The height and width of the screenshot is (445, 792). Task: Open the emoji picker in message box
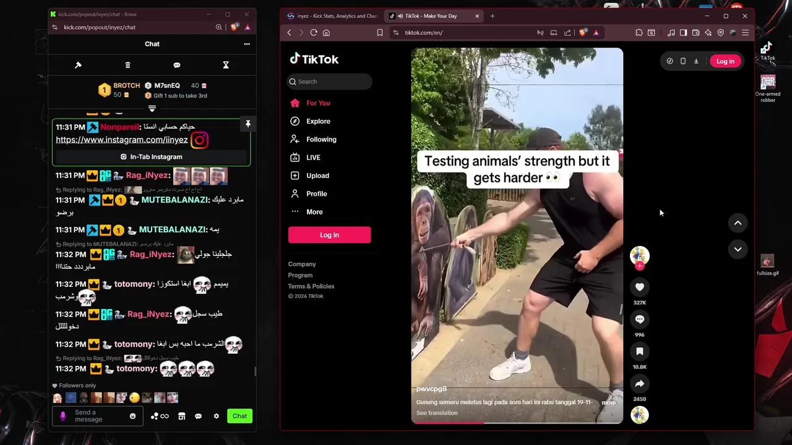(x=132, y=416)
